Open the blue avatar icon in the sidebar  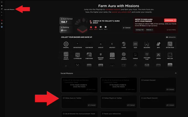(2, 27)
